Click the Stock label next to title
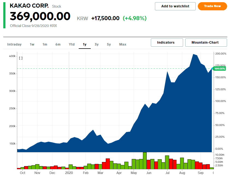 pos(57,7)
